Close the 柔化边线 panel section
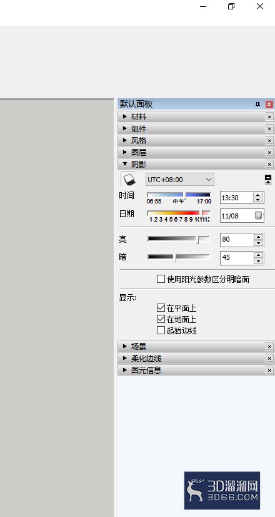This screenshot has width=275, height=517. (x=269, y=359)
